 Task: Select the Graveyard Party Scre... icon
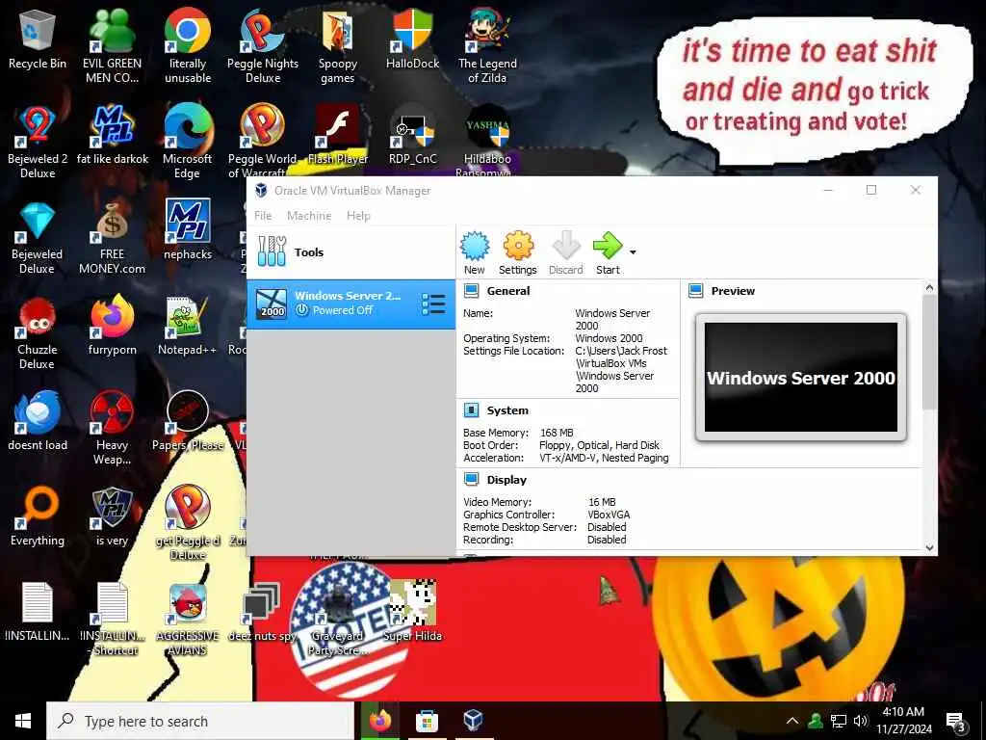pos(338,620)
